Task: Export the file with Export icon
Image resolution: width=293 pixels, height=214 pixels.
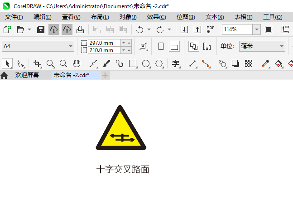Action: [x=197, y=29]
